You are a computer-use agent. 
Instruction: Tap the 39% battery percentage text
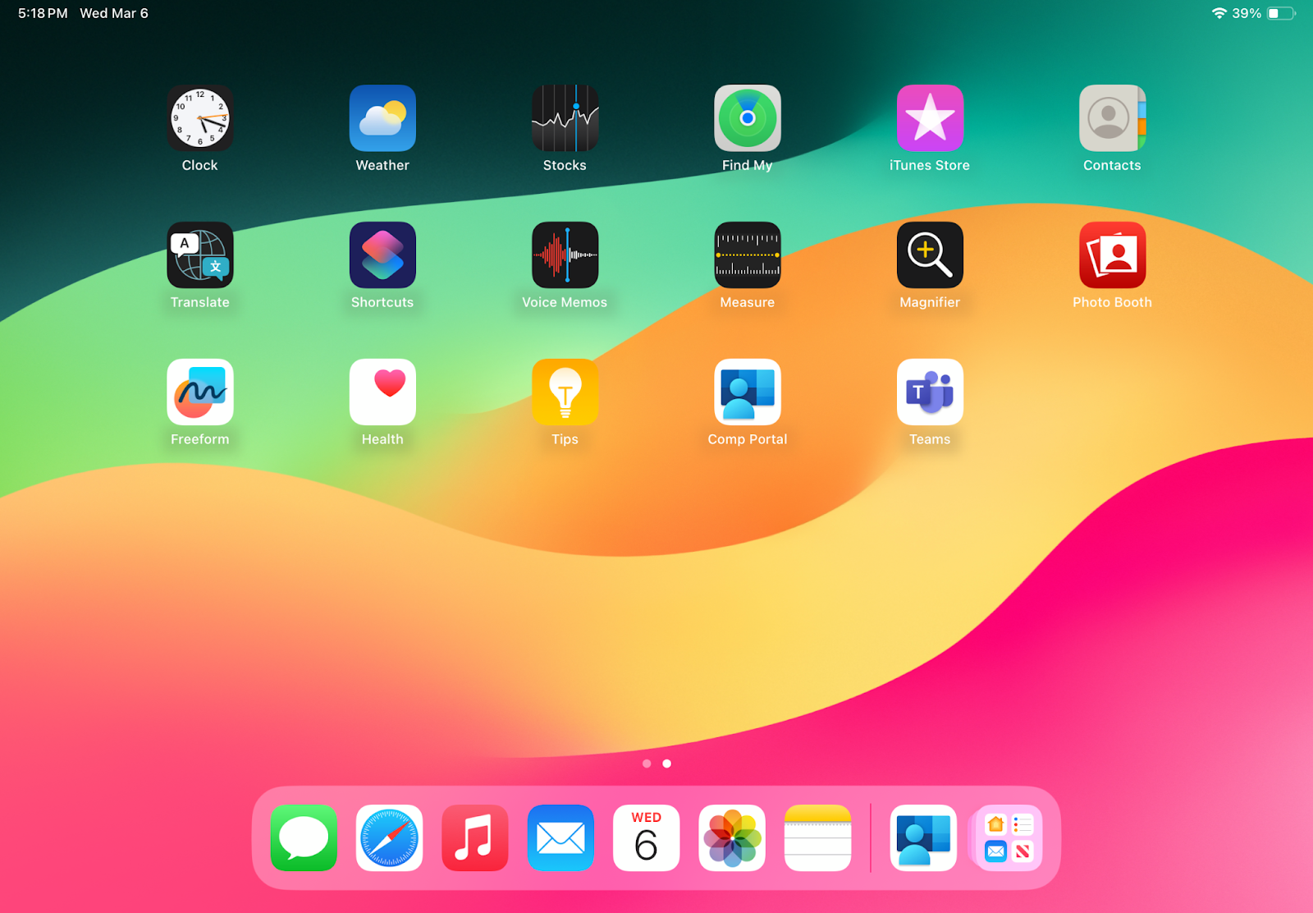click(1247, 13)
